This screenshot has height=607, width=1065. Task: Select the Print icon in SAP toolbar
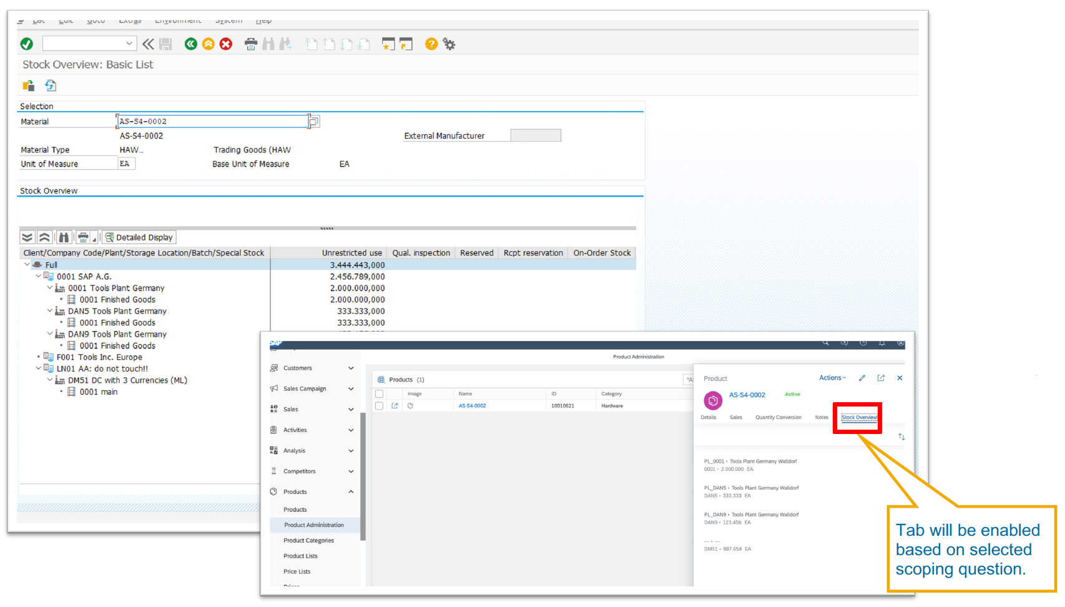click(250, 44)
